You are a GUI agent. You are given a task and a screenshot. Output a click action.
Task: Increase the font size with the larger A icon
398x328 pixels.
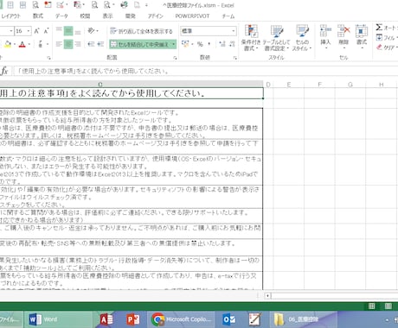[36, 30]
